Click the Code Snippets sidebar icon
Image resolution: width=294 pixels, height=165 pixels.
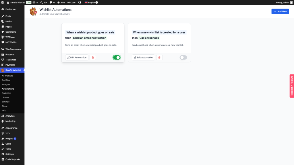pos(3,159)
